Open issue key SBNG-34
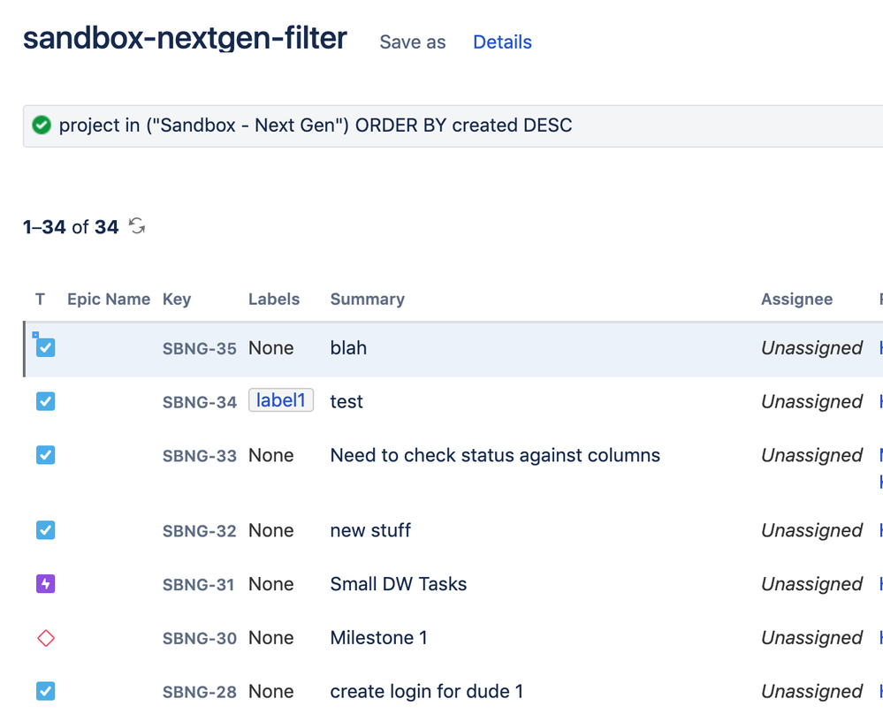883x714 pixels. point(200,402)
